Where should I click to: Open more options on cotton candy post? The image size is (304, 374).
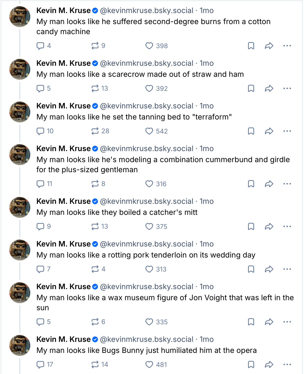[287, 46]
